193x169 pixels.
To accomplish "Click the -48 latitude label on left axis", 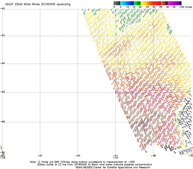I will (x=2, y=121).
